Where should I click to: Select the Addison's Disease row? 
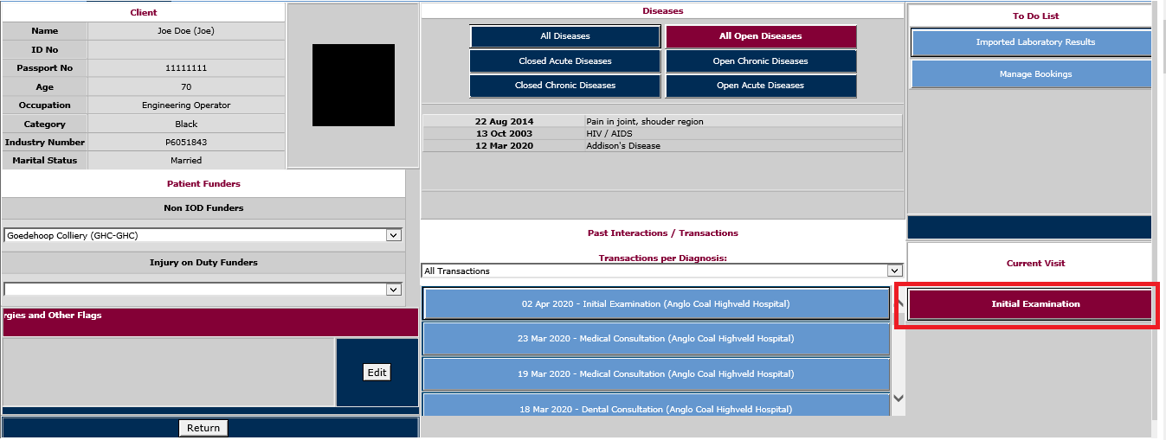pyautogui.click(x=662, y=146)
